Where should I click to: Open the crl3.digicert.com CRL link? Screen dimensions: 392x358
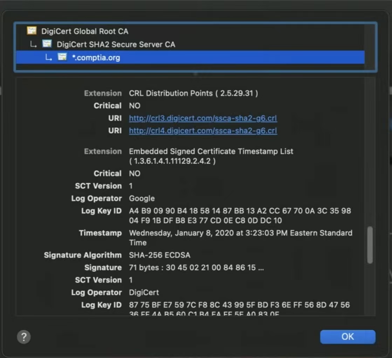[203, 118]
